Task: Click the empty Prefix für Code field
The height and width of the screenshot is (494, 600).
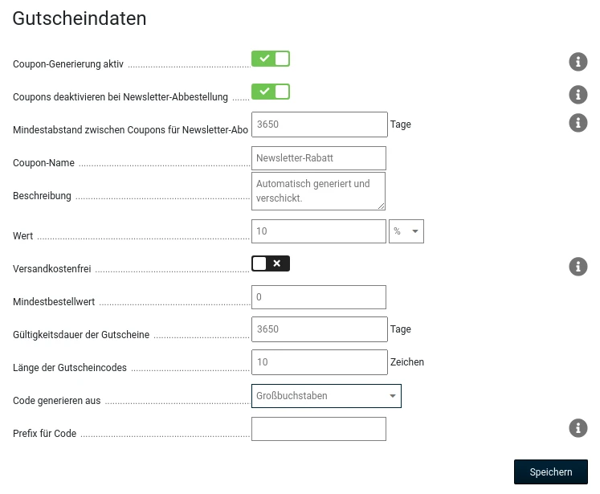Action: tap(319, 429)
